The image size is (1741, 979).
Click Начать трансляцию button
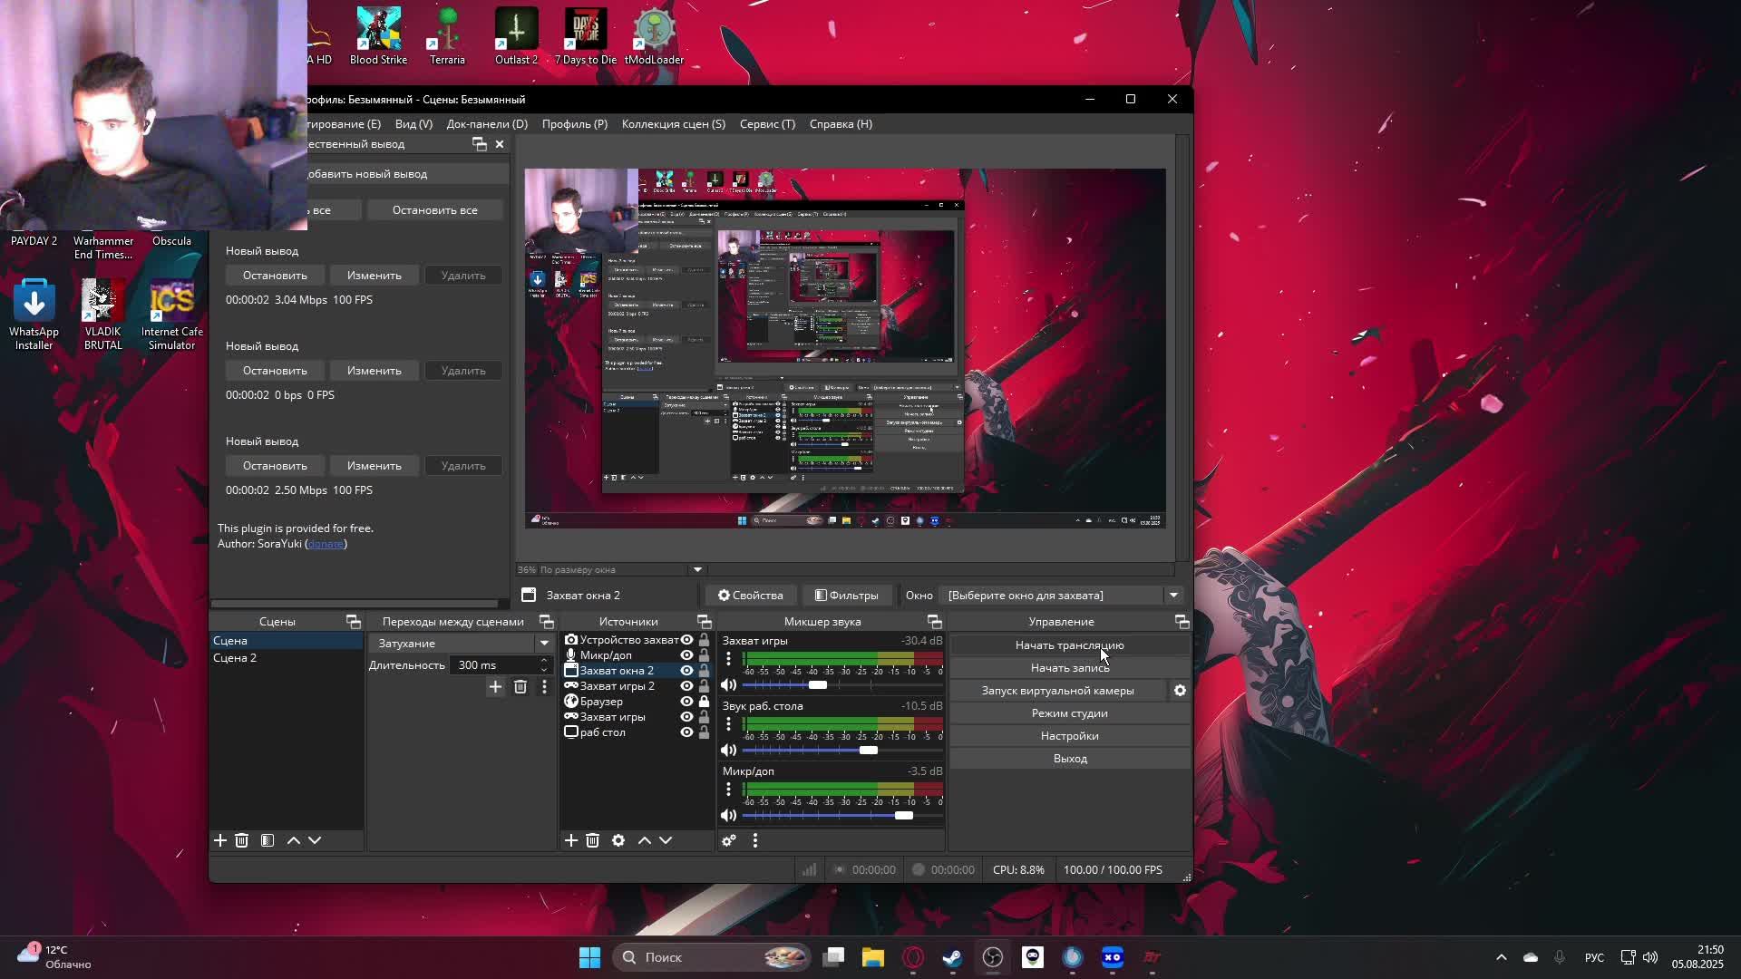pyautogui.click(x=1069, y=645)
